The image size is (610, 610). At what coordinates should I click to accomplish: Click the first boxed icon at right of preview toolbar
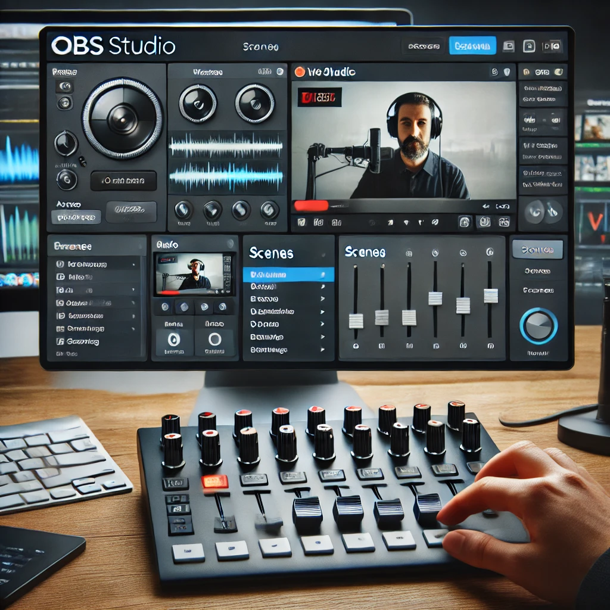coord(465,222)
